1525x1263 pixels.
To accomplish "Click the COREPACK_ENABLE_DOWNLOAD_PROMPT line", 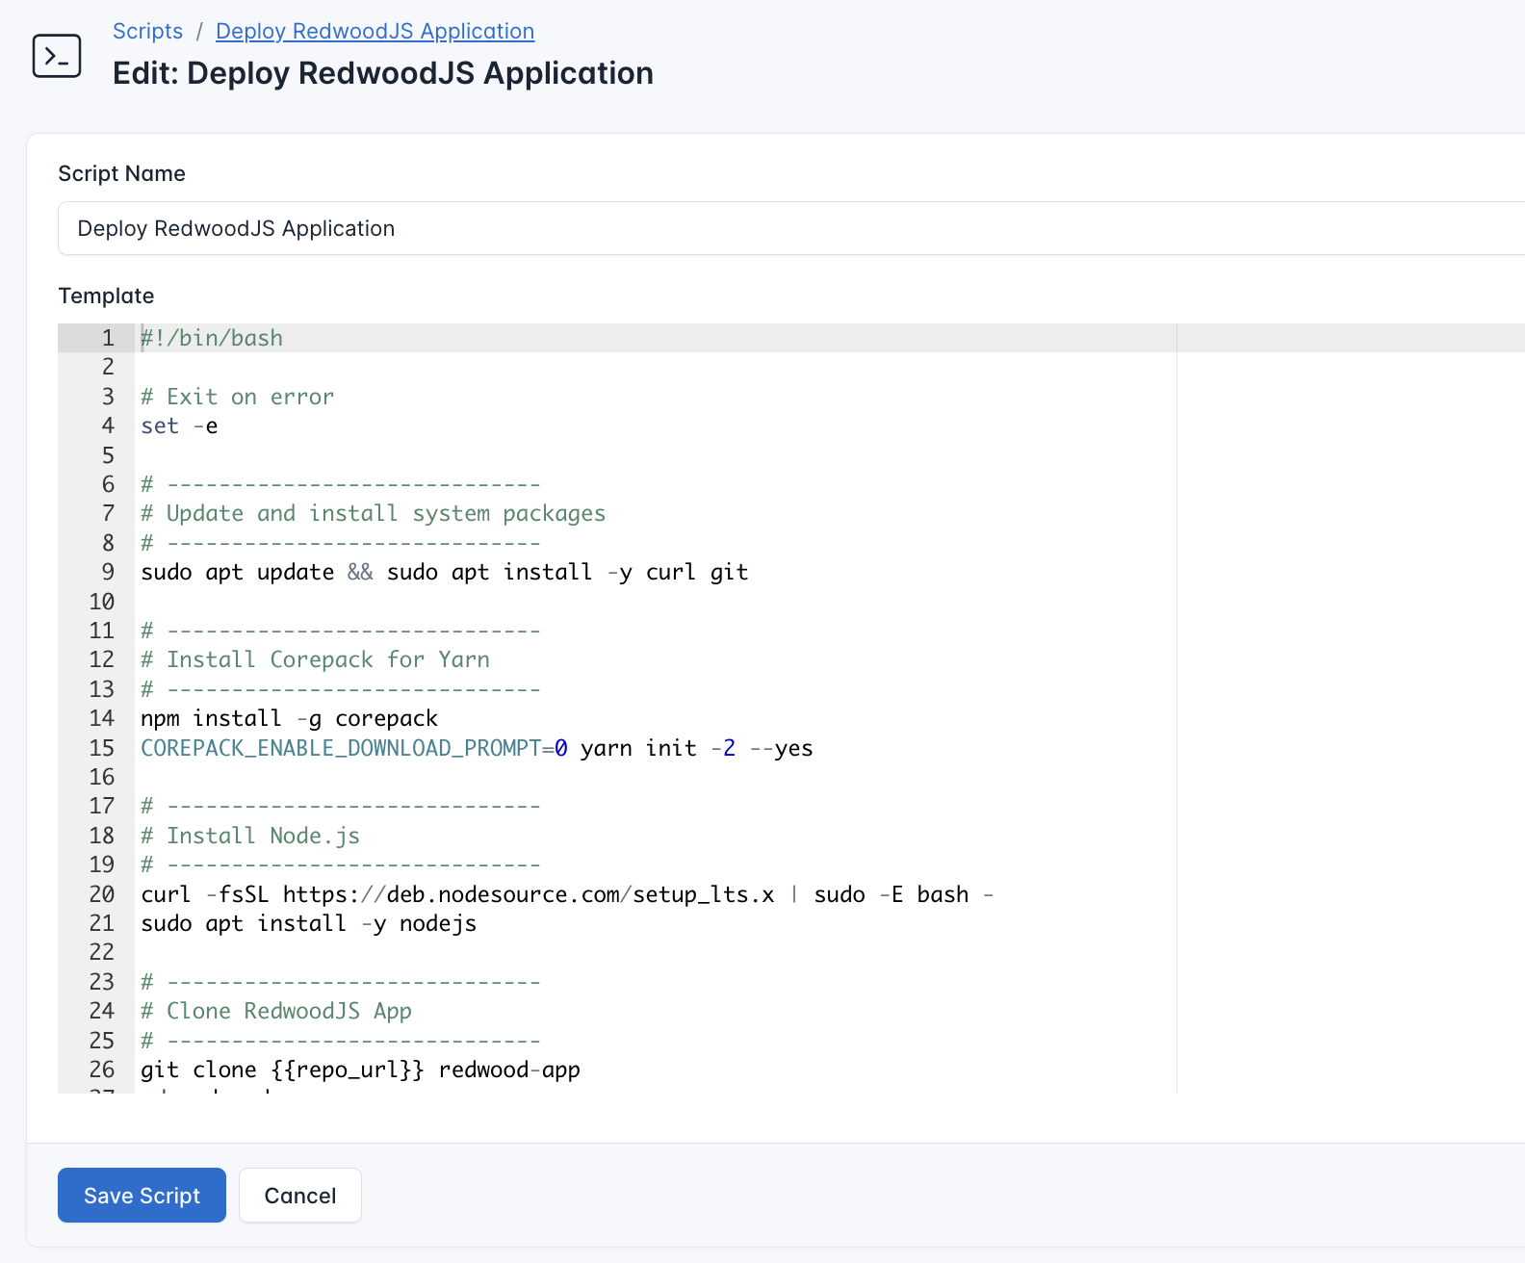I will click(477, 748).
